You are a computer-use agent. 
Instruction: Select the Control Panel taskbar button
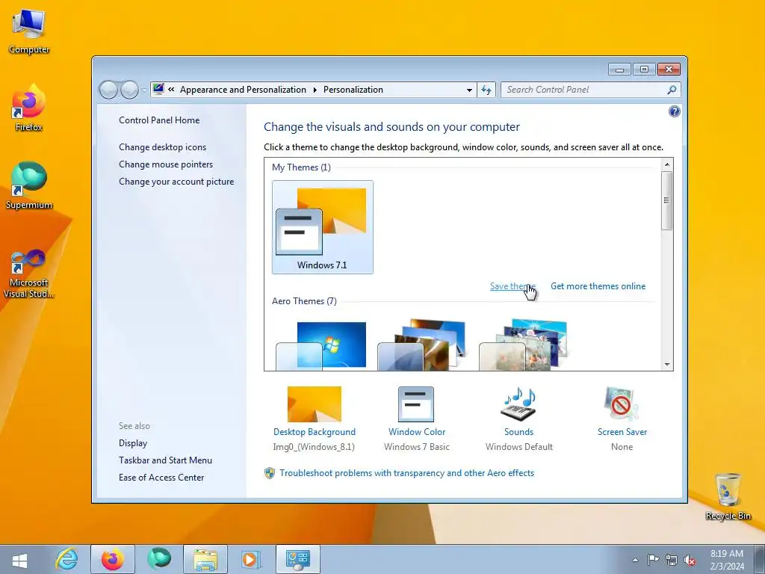coord(298,559)
